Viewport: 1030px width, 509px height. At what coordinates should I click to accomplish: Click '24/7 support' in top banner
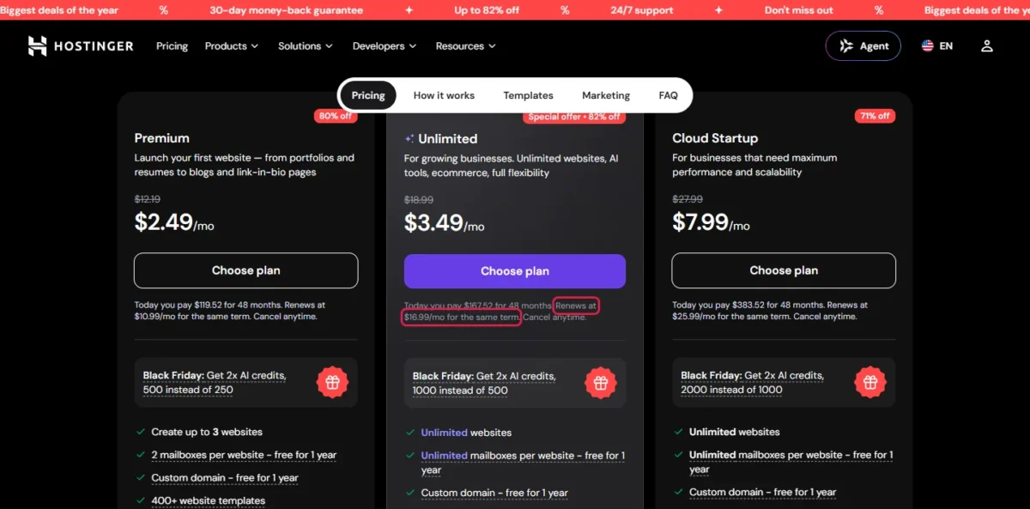642,10
